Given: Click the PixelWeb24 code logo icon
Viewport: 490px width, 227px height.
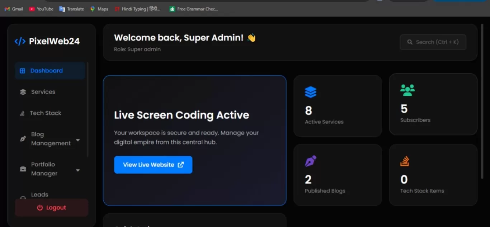Looking at the screenshot, I should (20, 41).
